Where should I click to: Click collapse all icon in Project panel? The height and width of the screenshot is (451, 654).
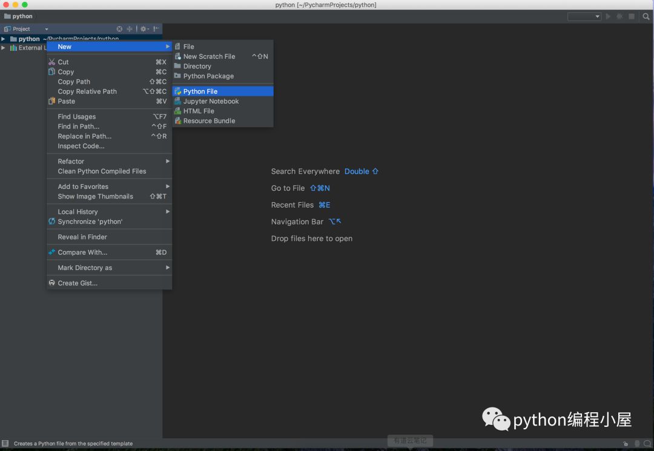(x=130, y=29)
